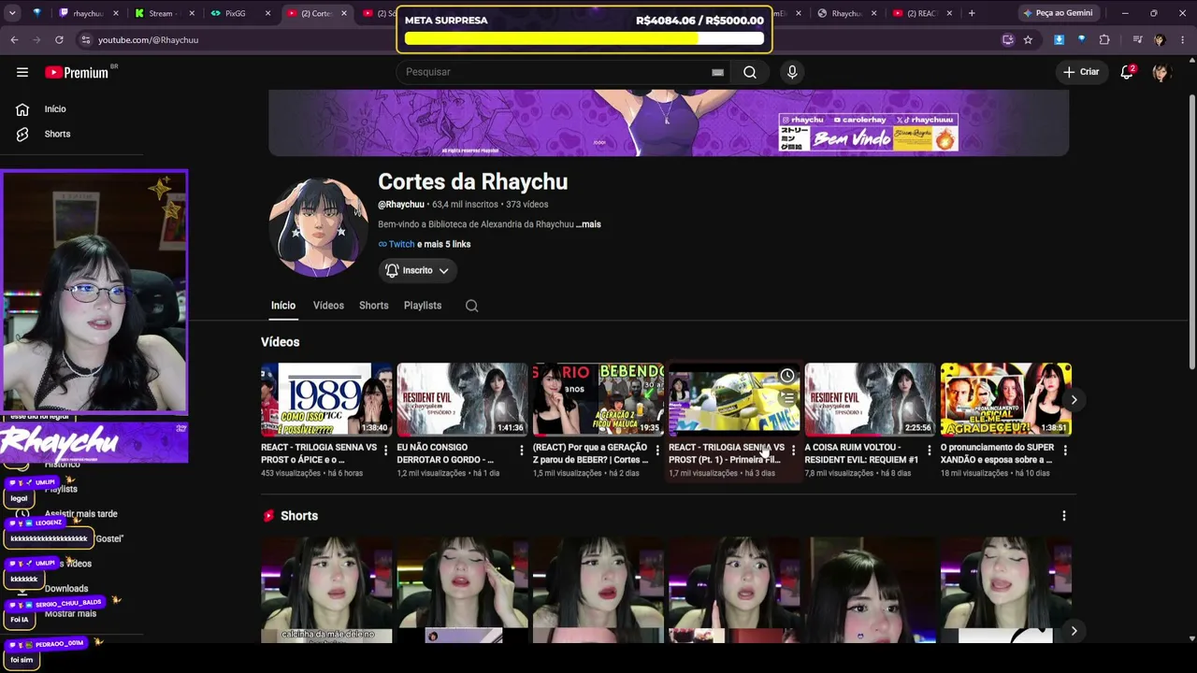The width and height of the screenshot is (1197, 673).
Task: Click the 'Cortes da Rhaychu' channel title
Action: [x=472, y=182]
